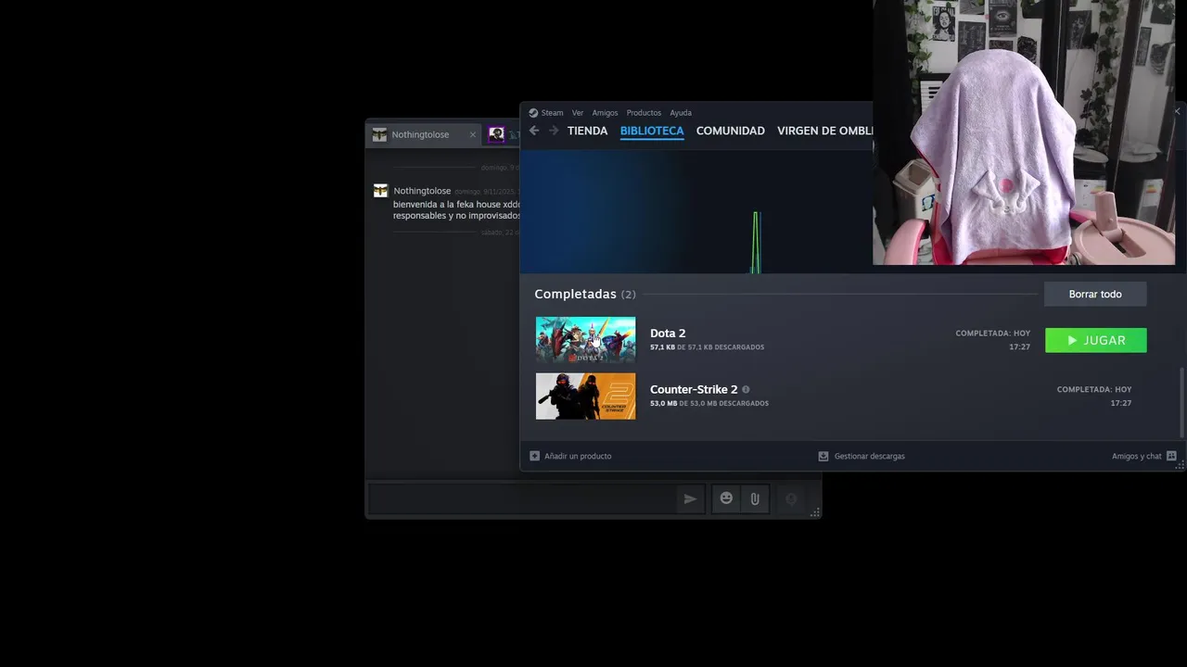1187x667 pixels.
Task: Switch to the BIBLIOTECA tab
Action: coord(652,131)
